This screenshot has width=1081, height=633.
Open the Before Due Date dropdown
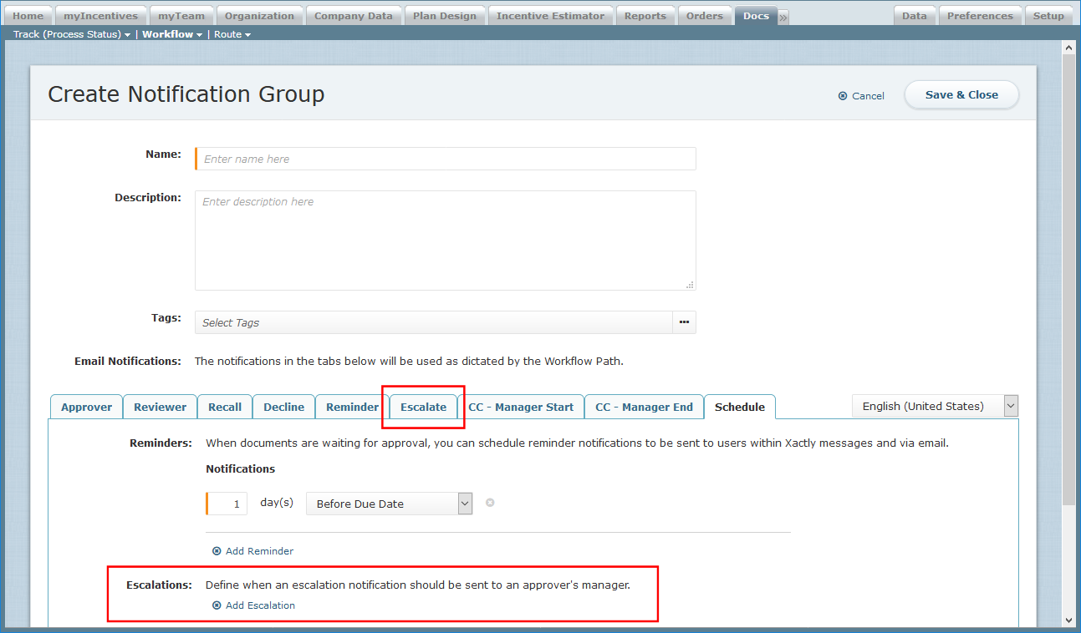pos(389,504)
